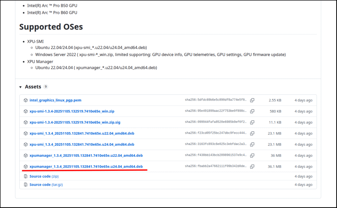Copy SHA256 hash for xpu-smi u24.04 deb

click(x=252, y=144)
